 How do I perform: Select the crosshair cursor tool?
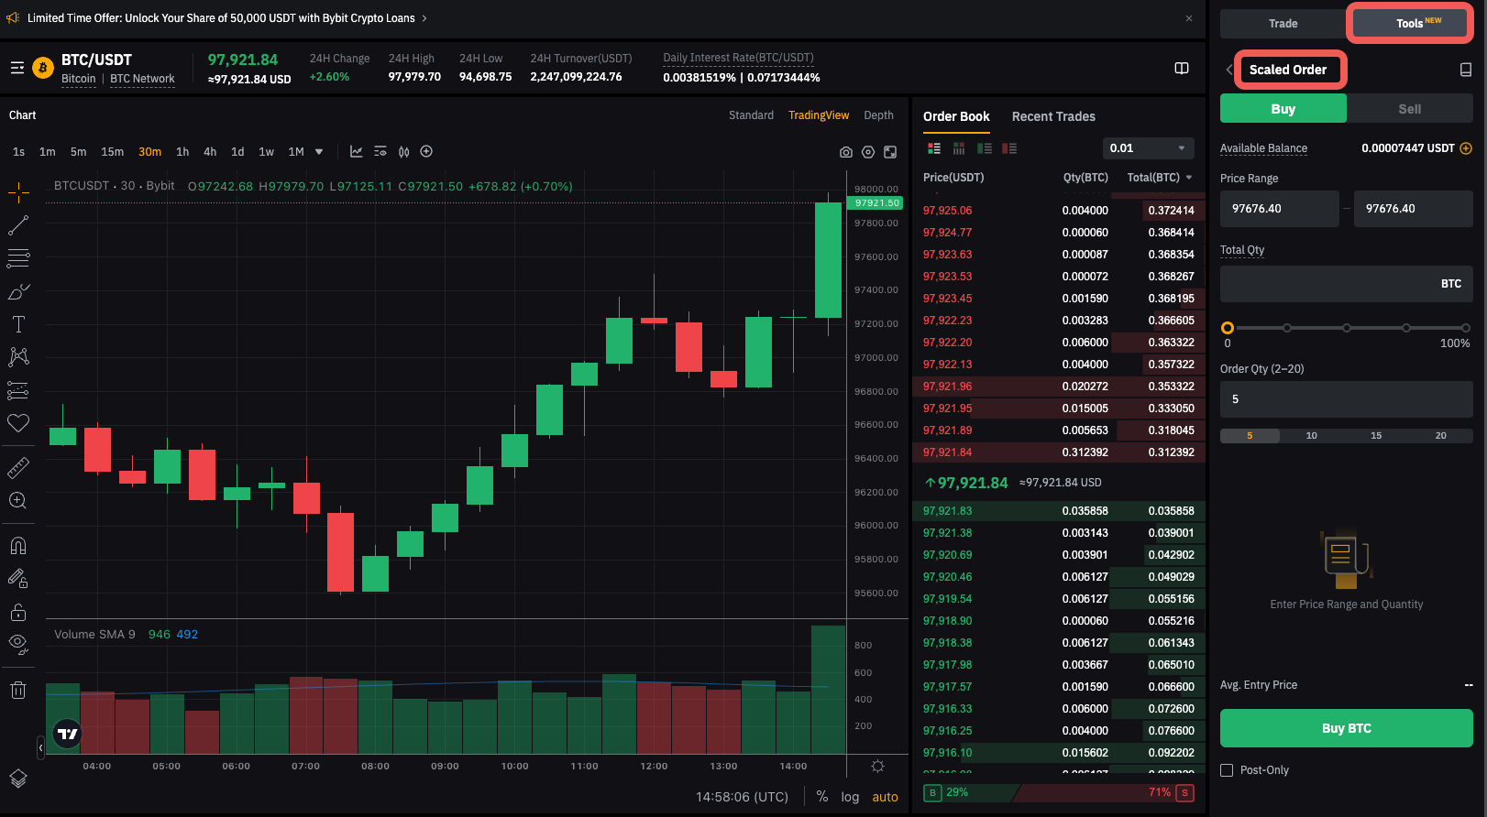click(x=18, y=192)
